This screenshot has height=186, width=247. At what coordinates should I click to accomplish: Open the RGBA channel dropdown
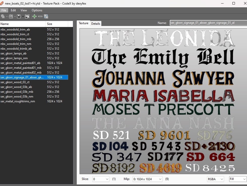click(x=215, y=179)
